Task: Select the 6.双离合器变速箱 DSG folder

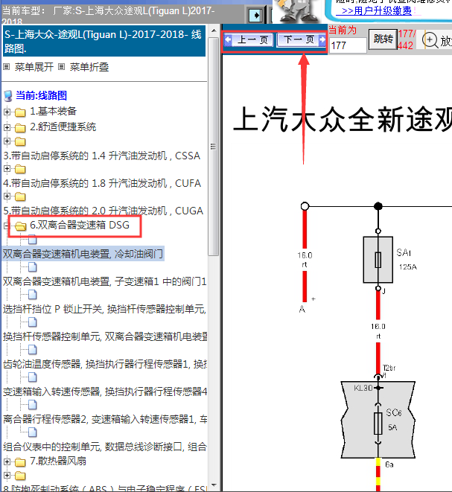Action: tap(80, 225)
